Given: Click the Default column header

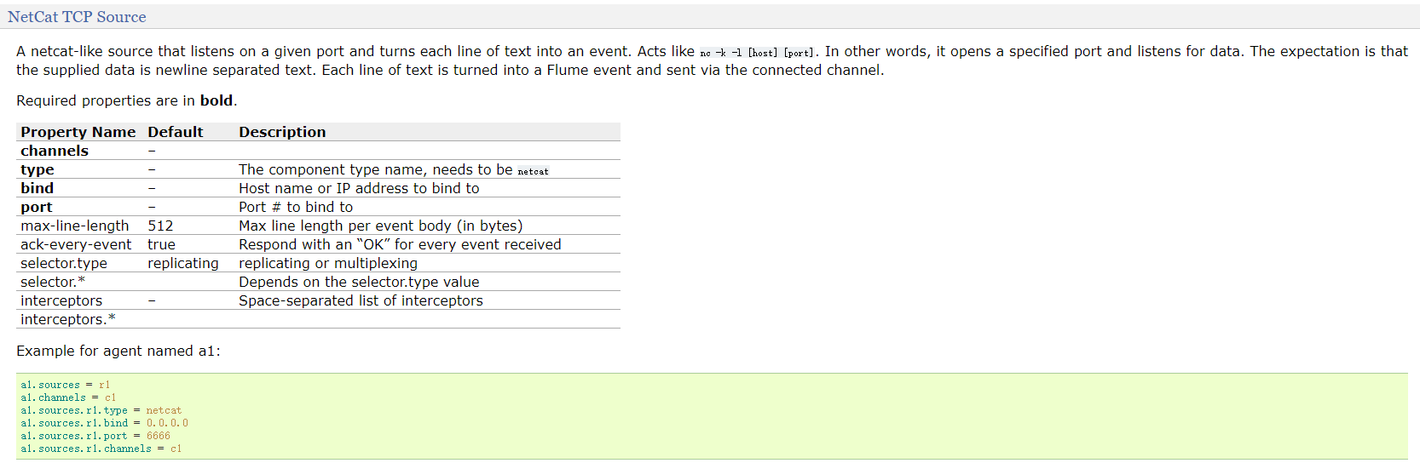Looking at the screenshot, I should click(175, 132).
